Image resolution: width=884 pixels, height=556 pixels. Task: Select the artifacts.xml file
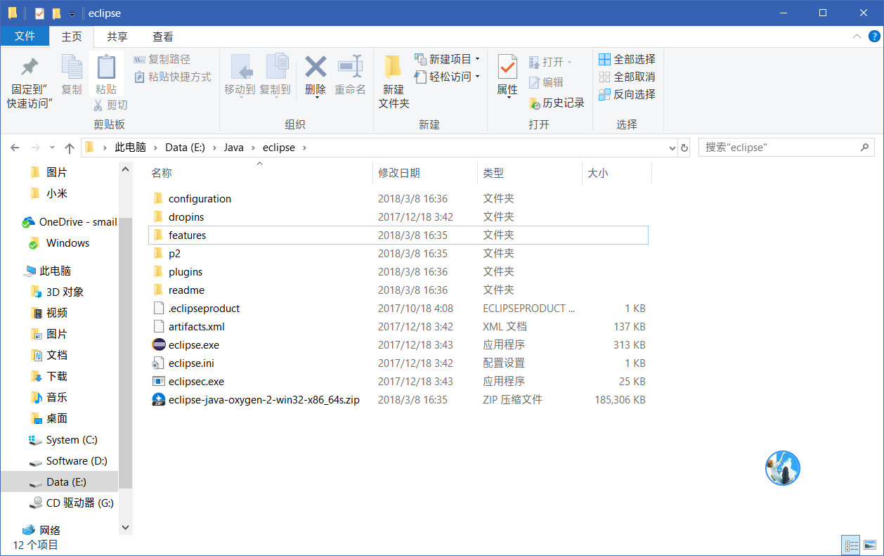tap(398, 326)
